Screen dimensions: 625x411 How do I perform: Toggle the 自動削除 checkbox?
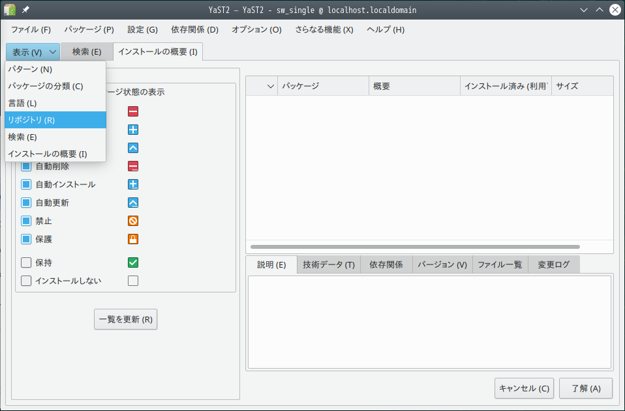click(x=26, y=166)
